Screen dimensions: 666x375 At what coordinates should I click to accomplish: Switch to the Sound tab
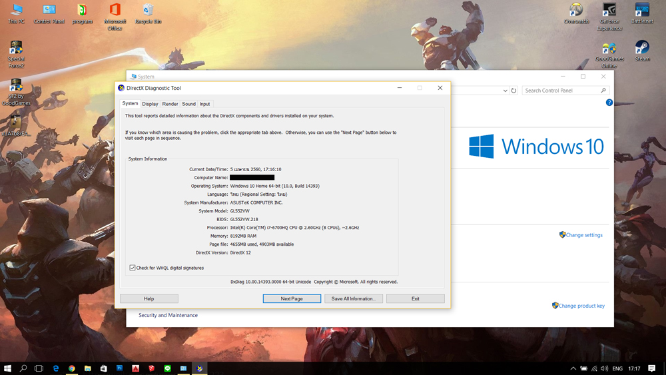(x=188, y=104)
